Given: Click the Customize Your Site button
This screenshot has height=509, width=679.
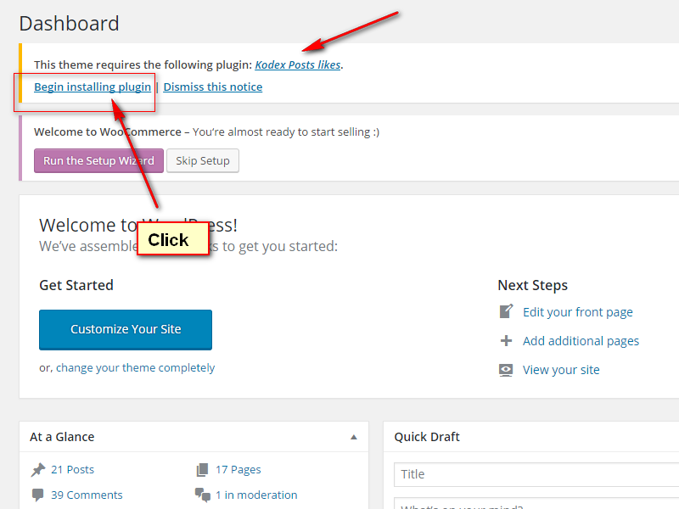Looking at the screenshot, I should point(126,329).
